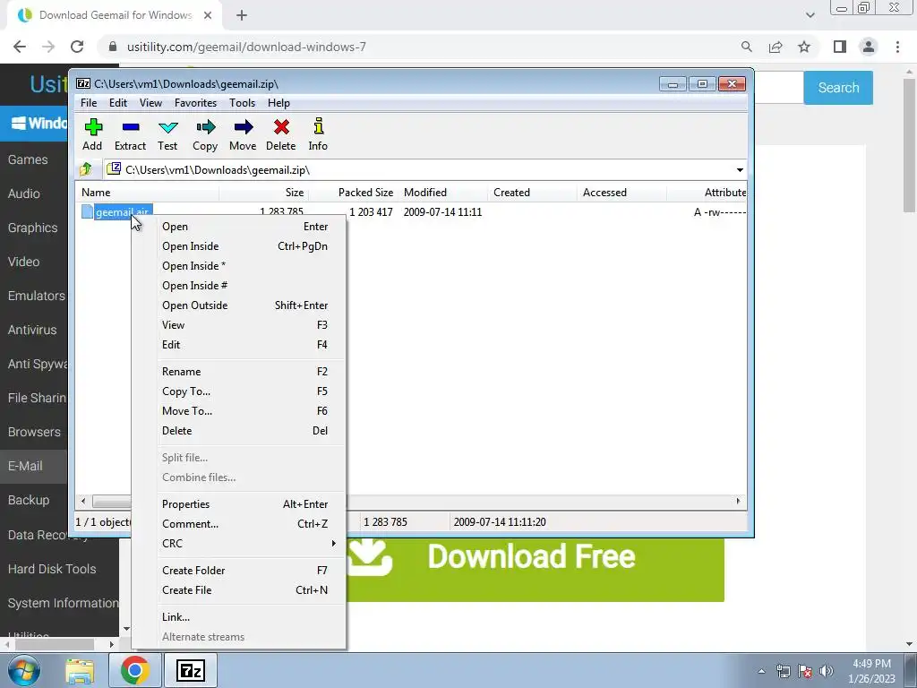Click the Copy toolbar icon

pos(205,134)
